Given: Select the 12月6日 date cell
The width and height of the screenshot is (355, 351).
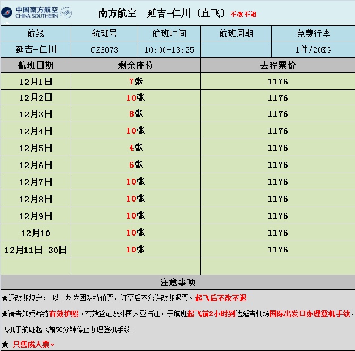Looking at the screenshot, I should 36,165.
